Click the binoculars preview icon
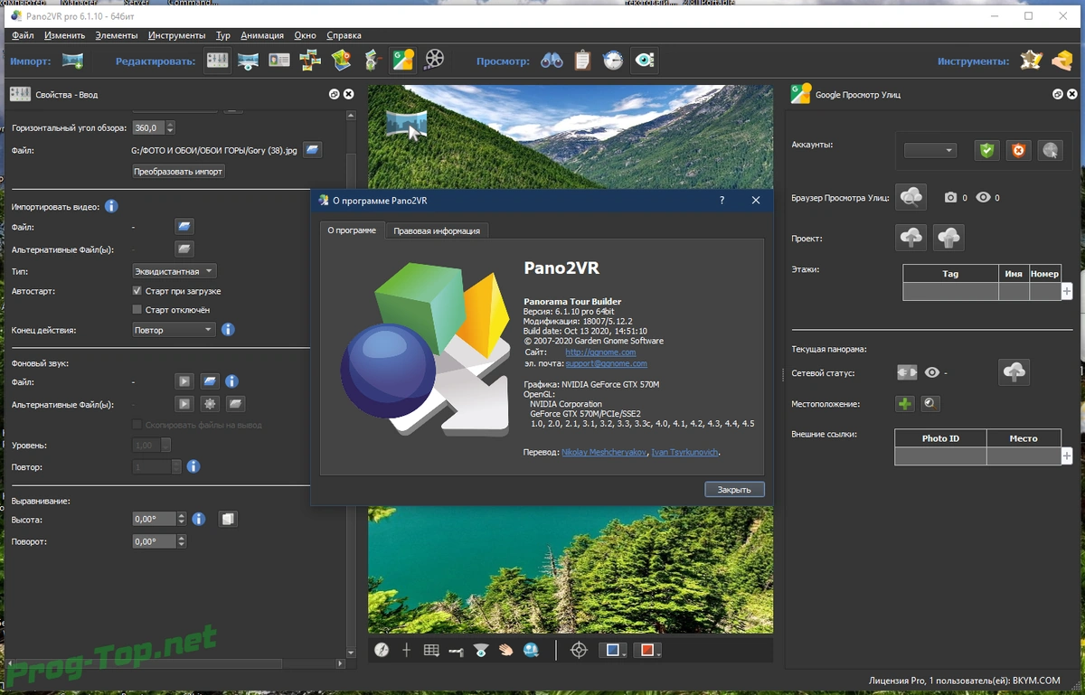This screenshot has width=1085, height=695. point(552,61)
